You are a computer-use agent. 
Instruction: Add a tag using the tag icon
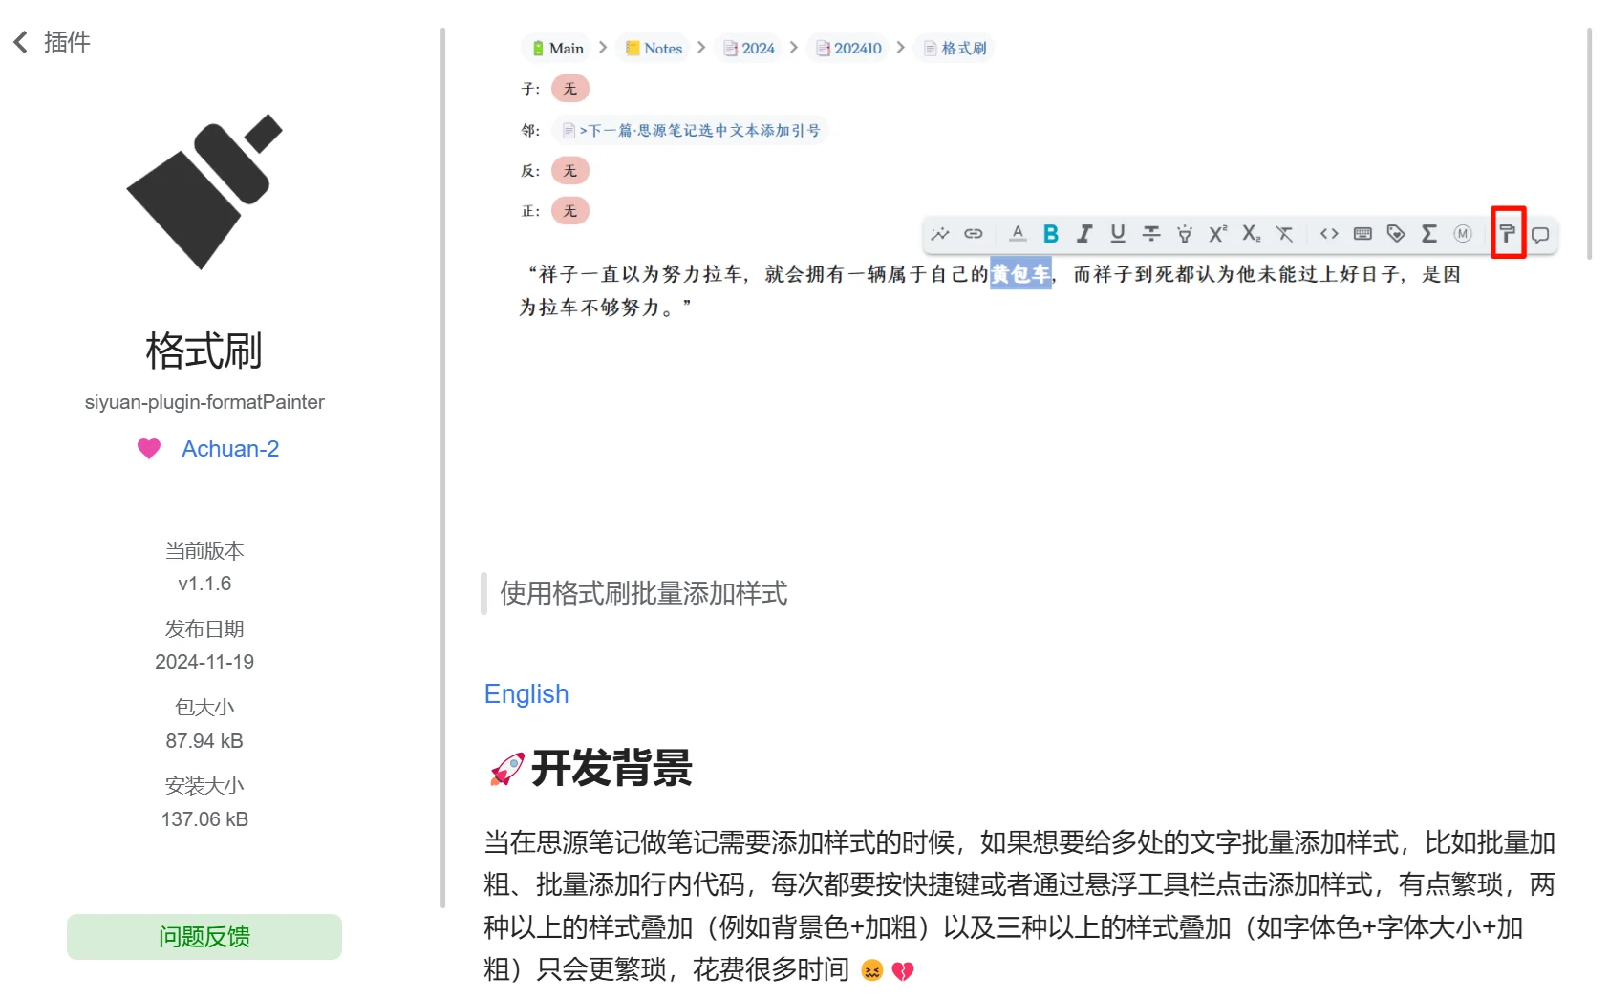point(1396,233)
